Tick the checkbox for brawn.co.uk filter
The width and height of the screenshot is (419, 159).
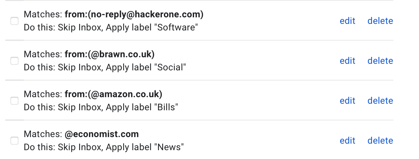coord(14,61)
